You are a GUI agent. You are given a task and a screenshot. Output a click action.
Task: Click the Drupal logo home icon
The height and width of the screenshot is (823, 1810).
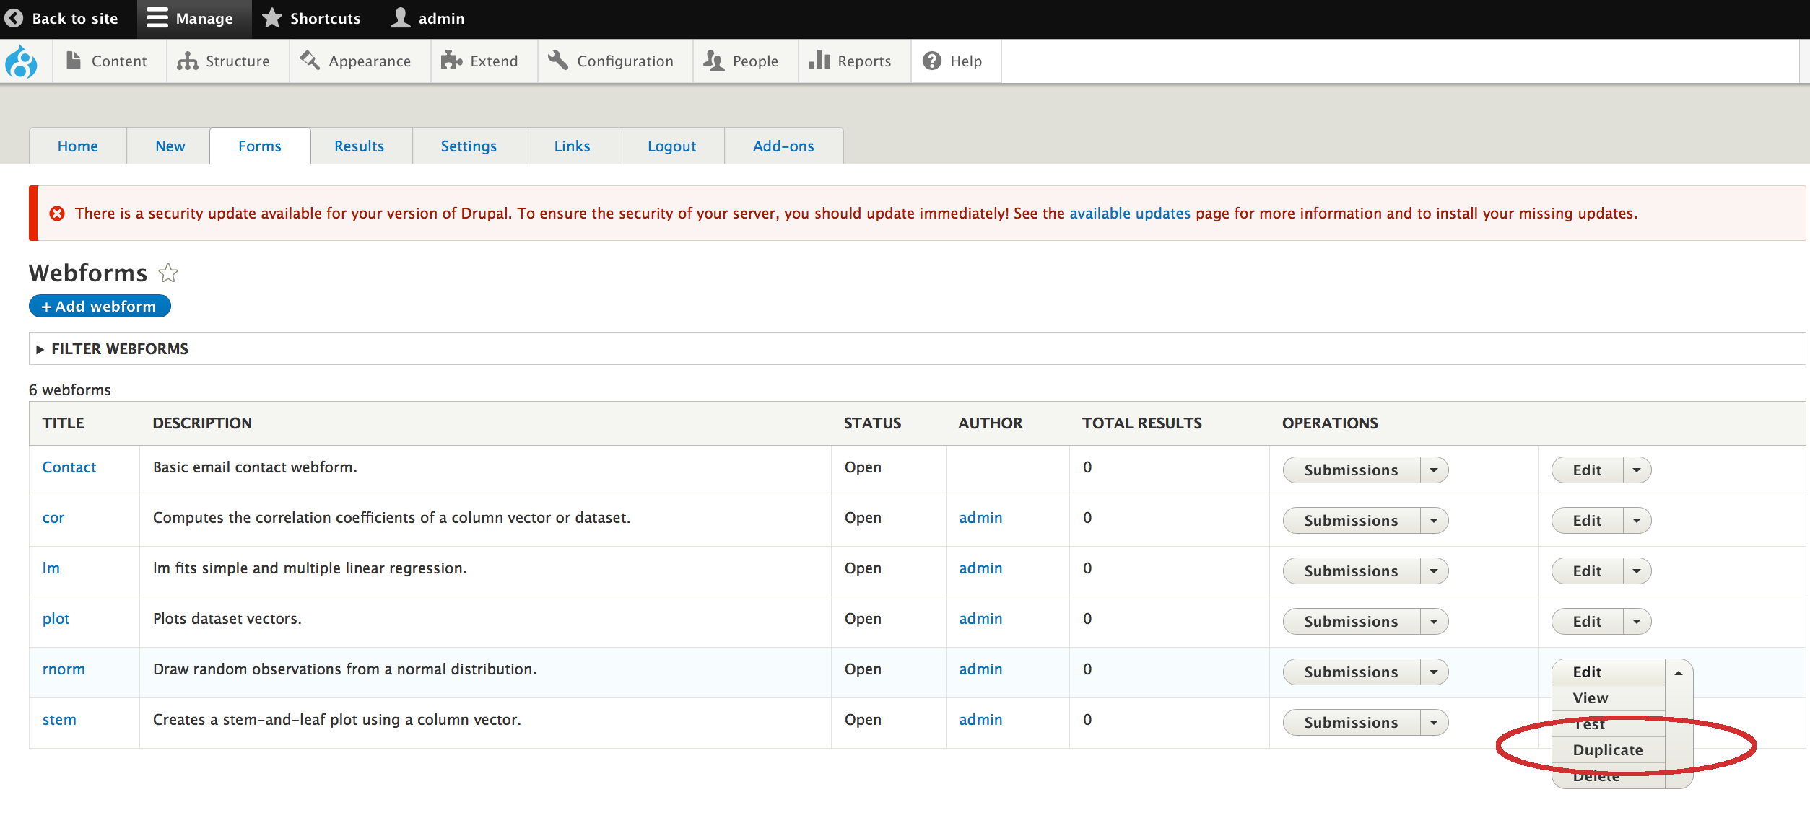tap(21, 62)
